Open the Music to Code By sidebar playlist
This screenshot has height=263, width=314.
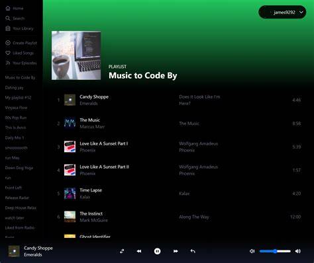coord(20,77)
